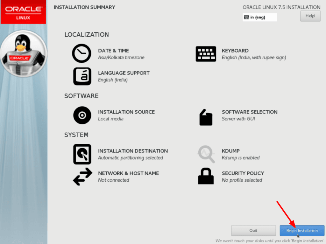326x244 pixels.
Task: Click 'Automatic partitioning selected' text
Action: 131,158
